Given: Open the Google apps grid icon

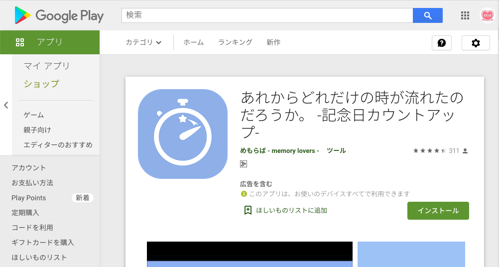Looking at the screenshot, I should coord(465,15).
